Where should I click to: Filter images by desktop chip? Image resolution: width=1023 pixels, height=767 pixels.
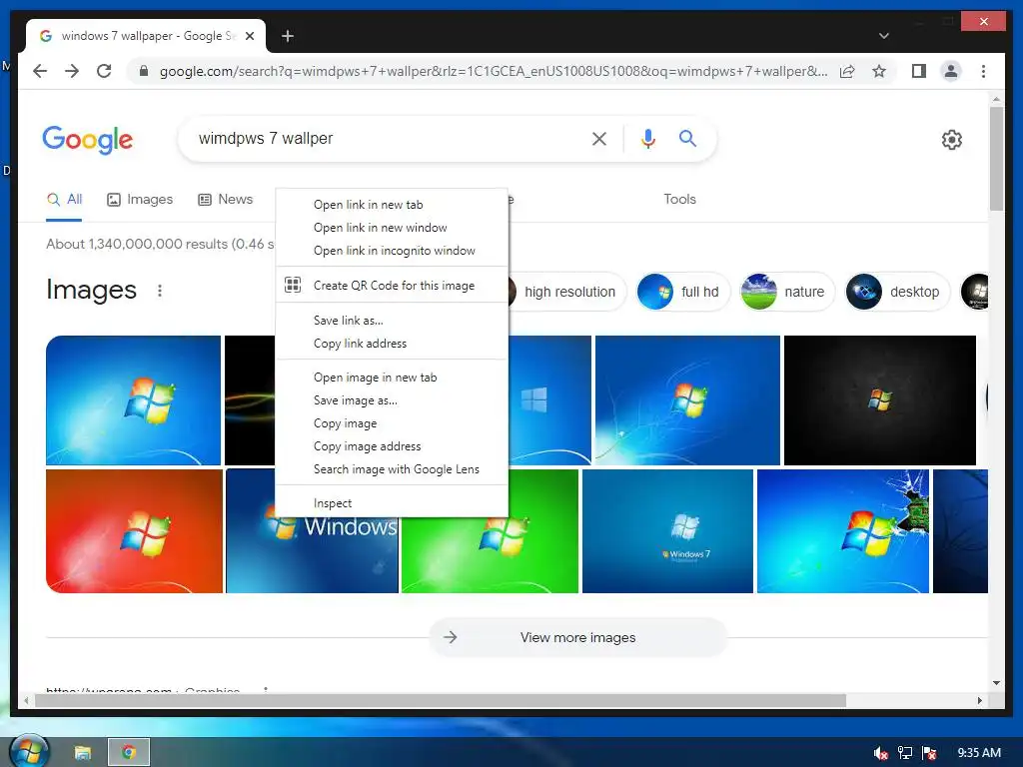(x=898, y=292)
